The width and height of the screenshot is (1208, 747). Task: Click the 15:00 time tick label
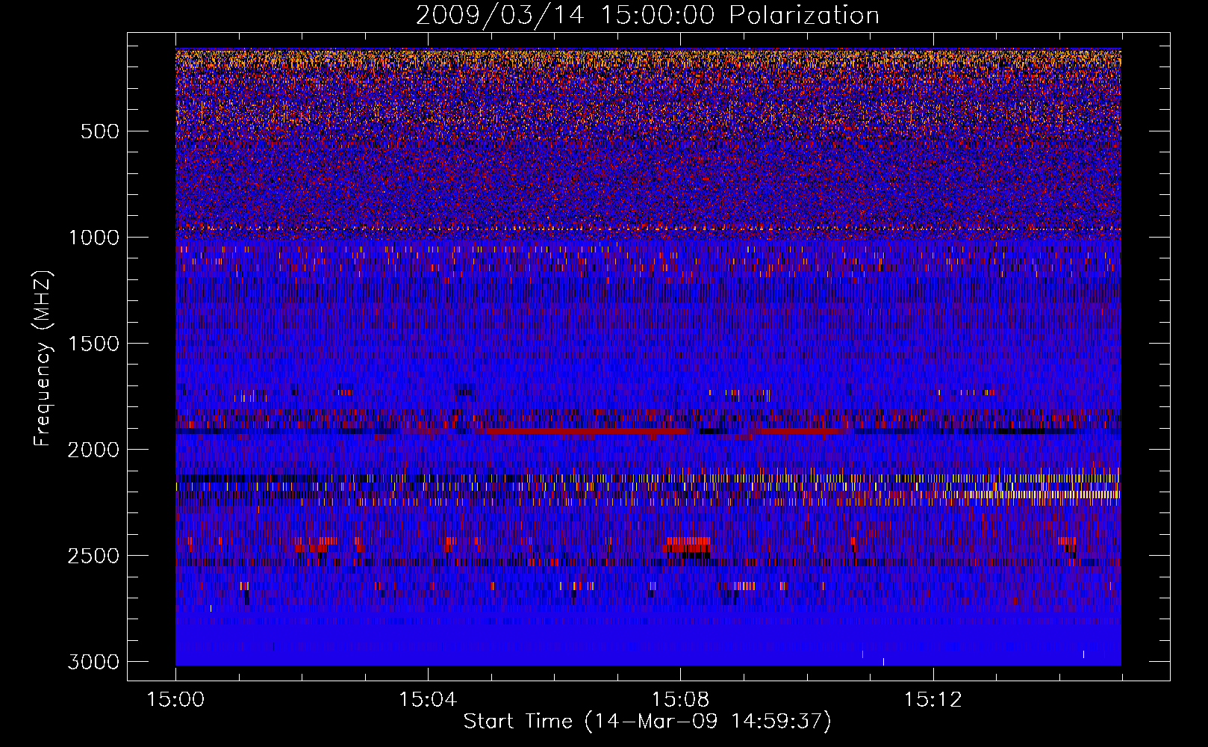175,700
